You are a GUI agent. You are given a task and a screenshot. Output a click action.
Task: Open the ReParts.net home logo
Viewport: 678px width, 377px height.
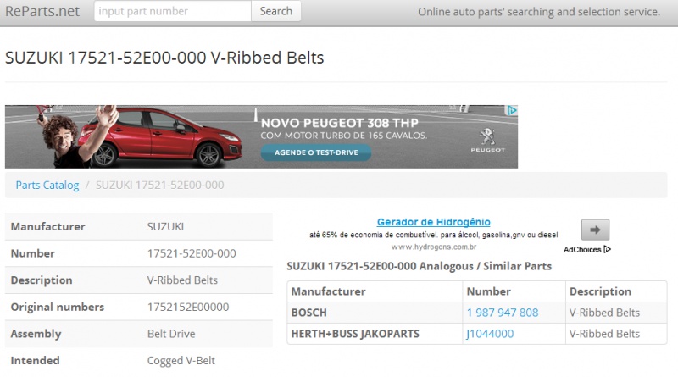tap(42, 11)
